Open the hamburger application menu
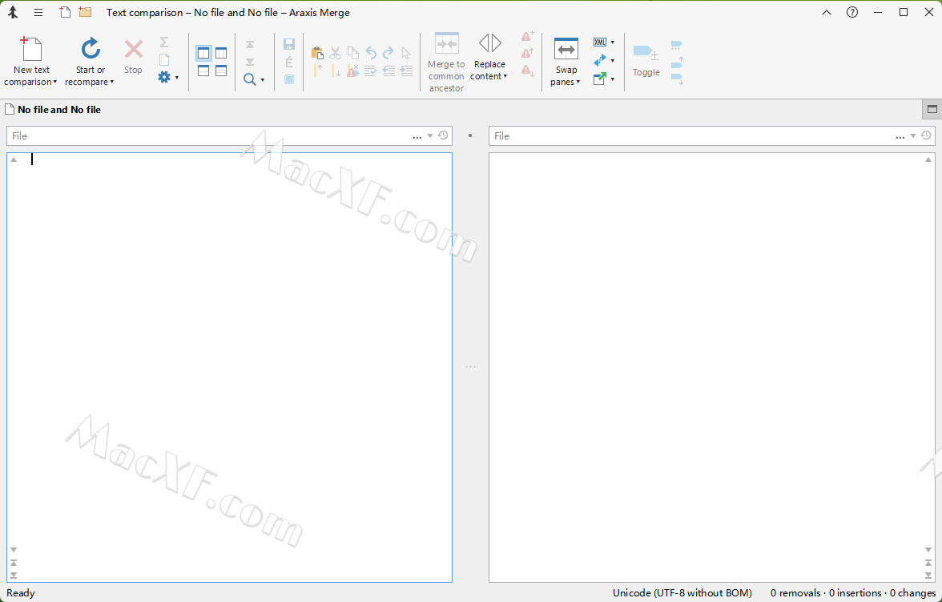942x602 pixels. click(38, 12)
